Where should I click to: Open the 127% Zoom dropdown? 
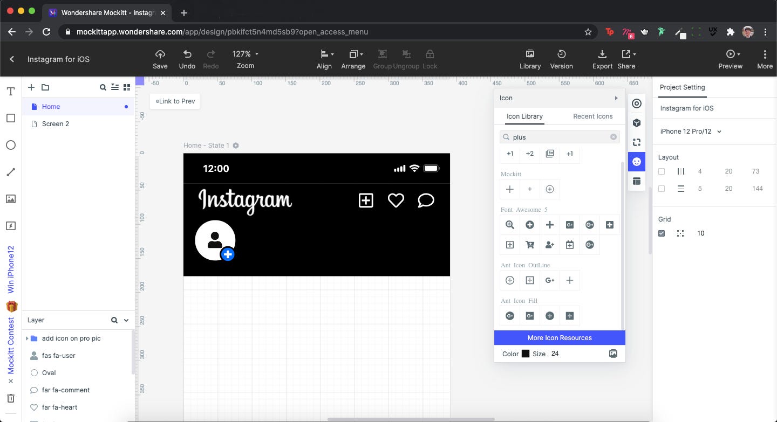246,59
